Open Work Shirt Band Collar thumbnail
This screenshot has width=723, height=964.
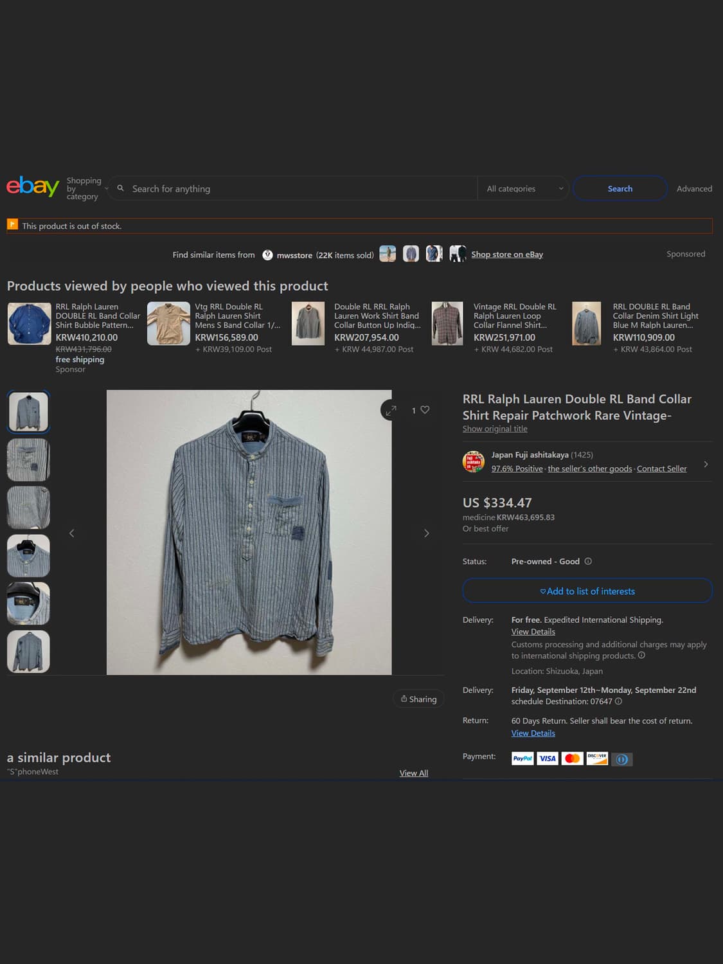[x=308, y=324]
